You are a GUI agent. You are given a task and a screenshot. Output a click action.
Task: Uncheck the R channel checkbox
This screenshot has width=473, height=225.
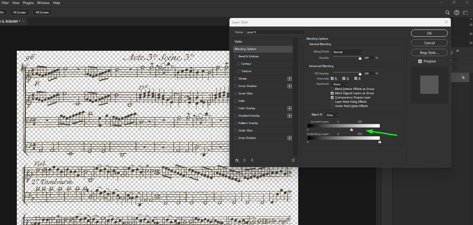click(x=332, y=78)
